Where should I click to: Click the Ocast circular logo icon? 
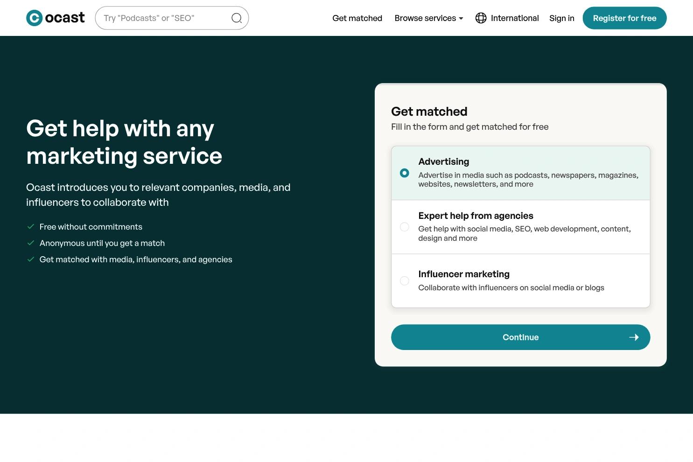(x=34, y=18)
